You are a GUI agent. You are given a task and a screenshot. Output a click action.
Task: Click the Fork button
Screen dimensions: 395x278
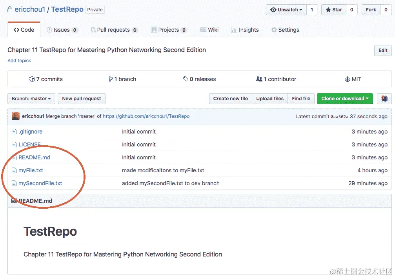coord(371,10)
